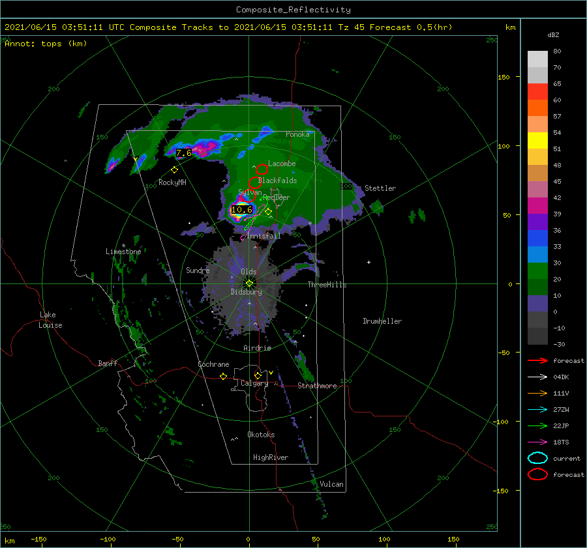587x548 pixels.
Task: Click yellow diamond marker below RedDeer
Action: click(268, 212)
